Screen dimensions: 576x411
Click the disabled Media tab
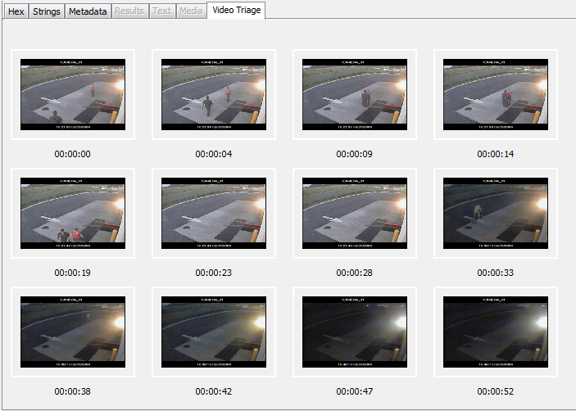tap(191, 11)
